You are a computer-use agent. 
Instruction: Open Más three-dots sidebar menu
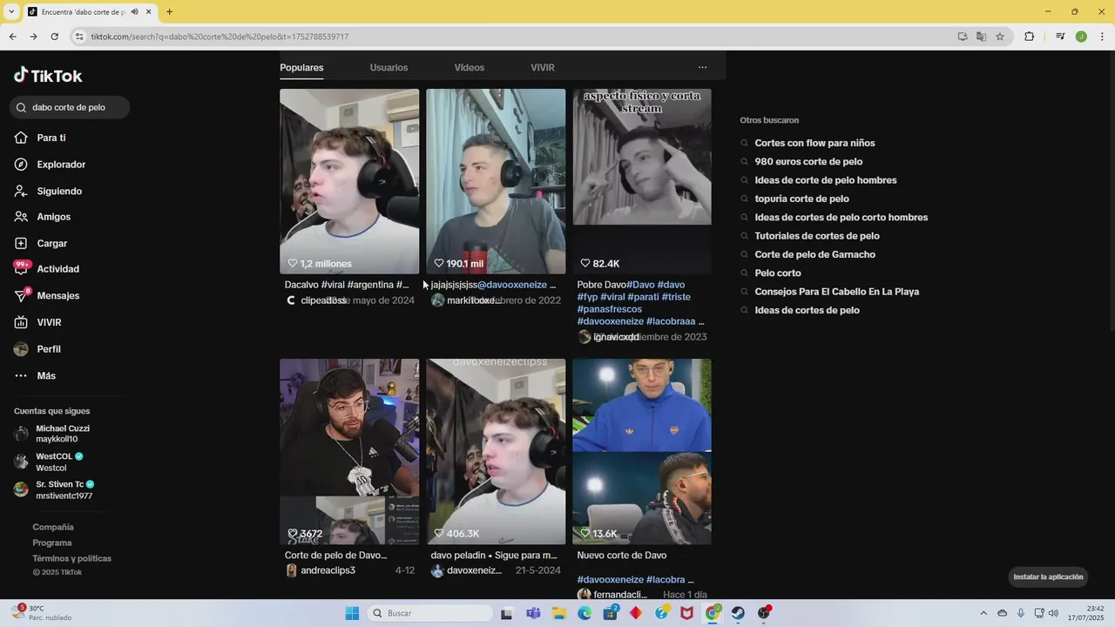tap(21, 376)
